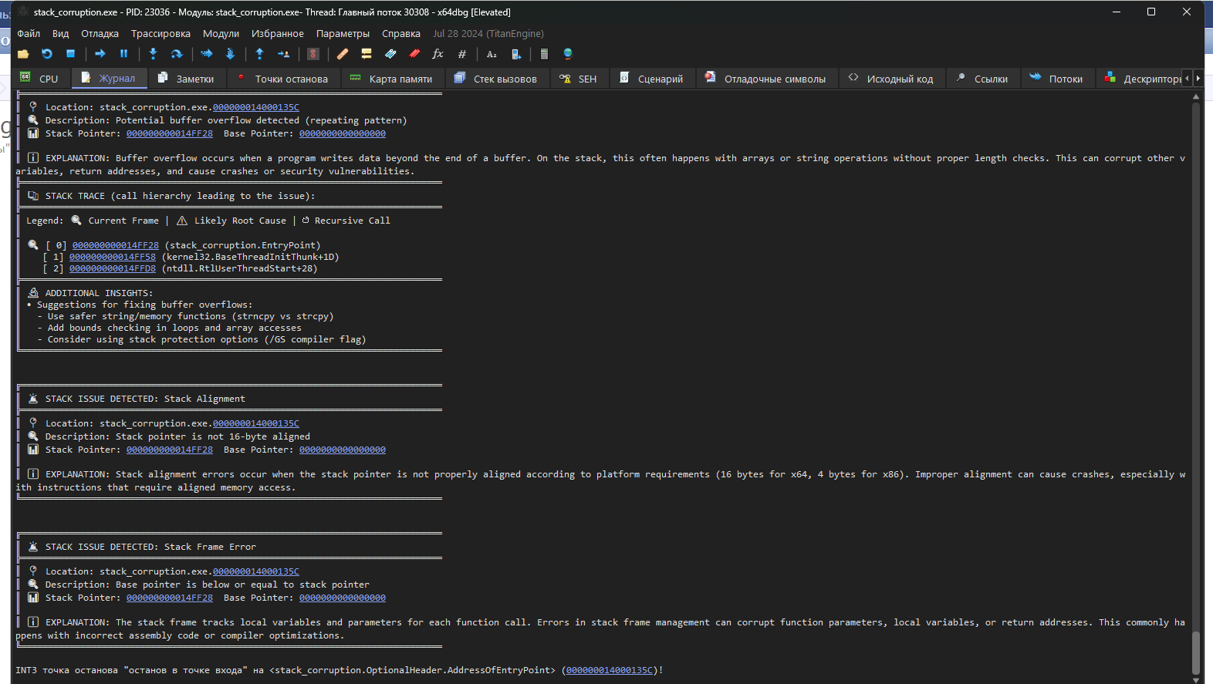Click the Open file folder icon

23,54
